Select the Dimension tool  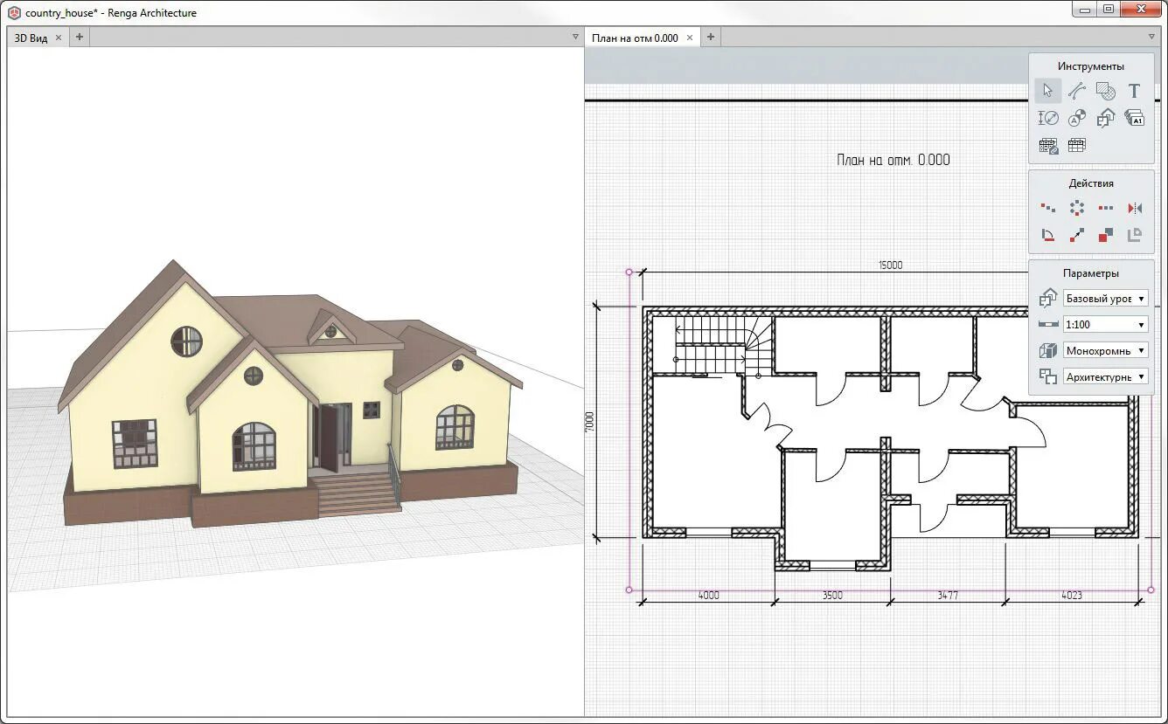pyautogui.click(x=1047, y=118)
